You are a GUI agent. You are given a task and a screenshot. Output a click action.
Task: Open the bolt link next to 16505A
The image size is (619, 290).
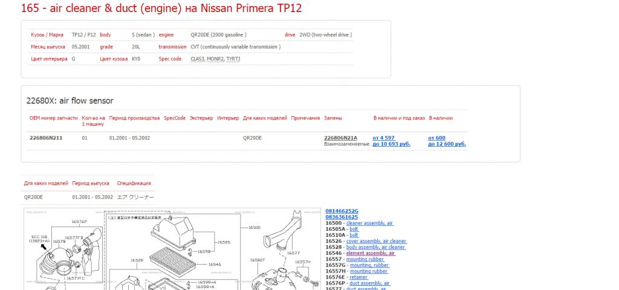(x=354, y=229)
